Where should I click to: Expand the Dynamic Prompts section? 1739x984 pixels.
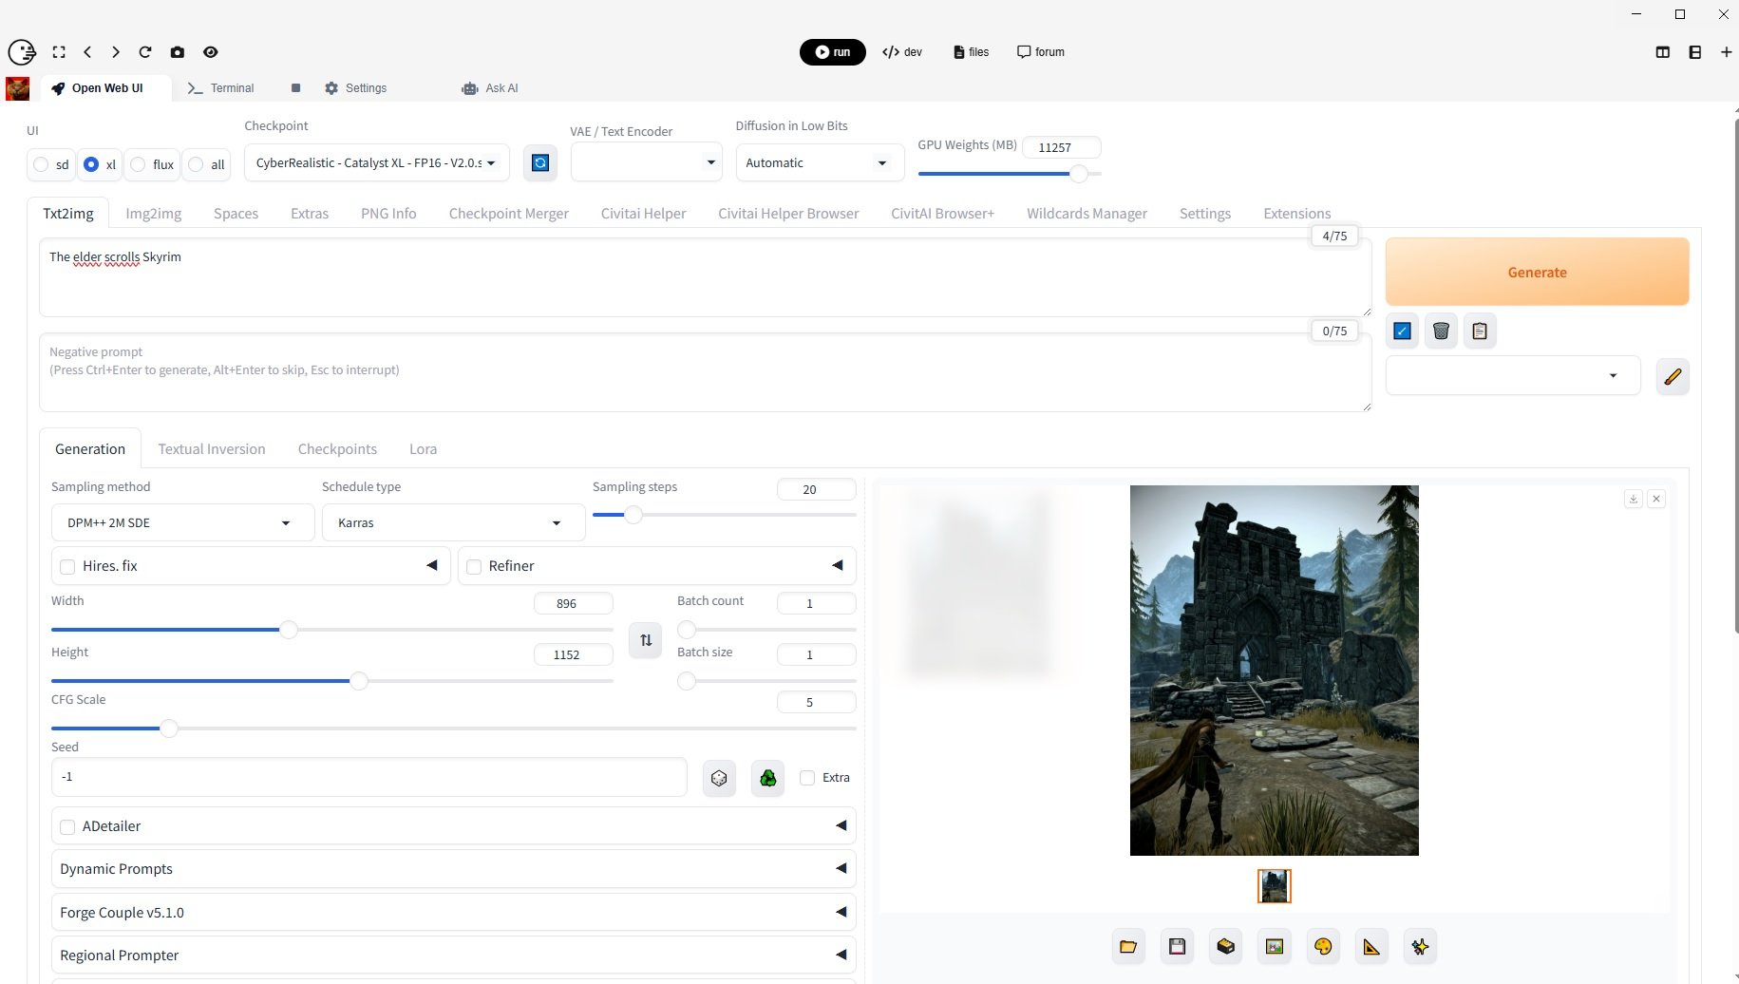coord(453,869)
